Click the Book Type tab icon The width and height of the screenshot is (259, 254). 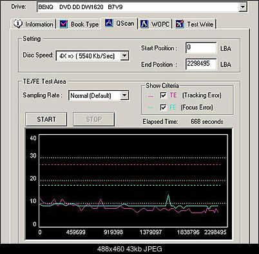(x=64, y=24)
